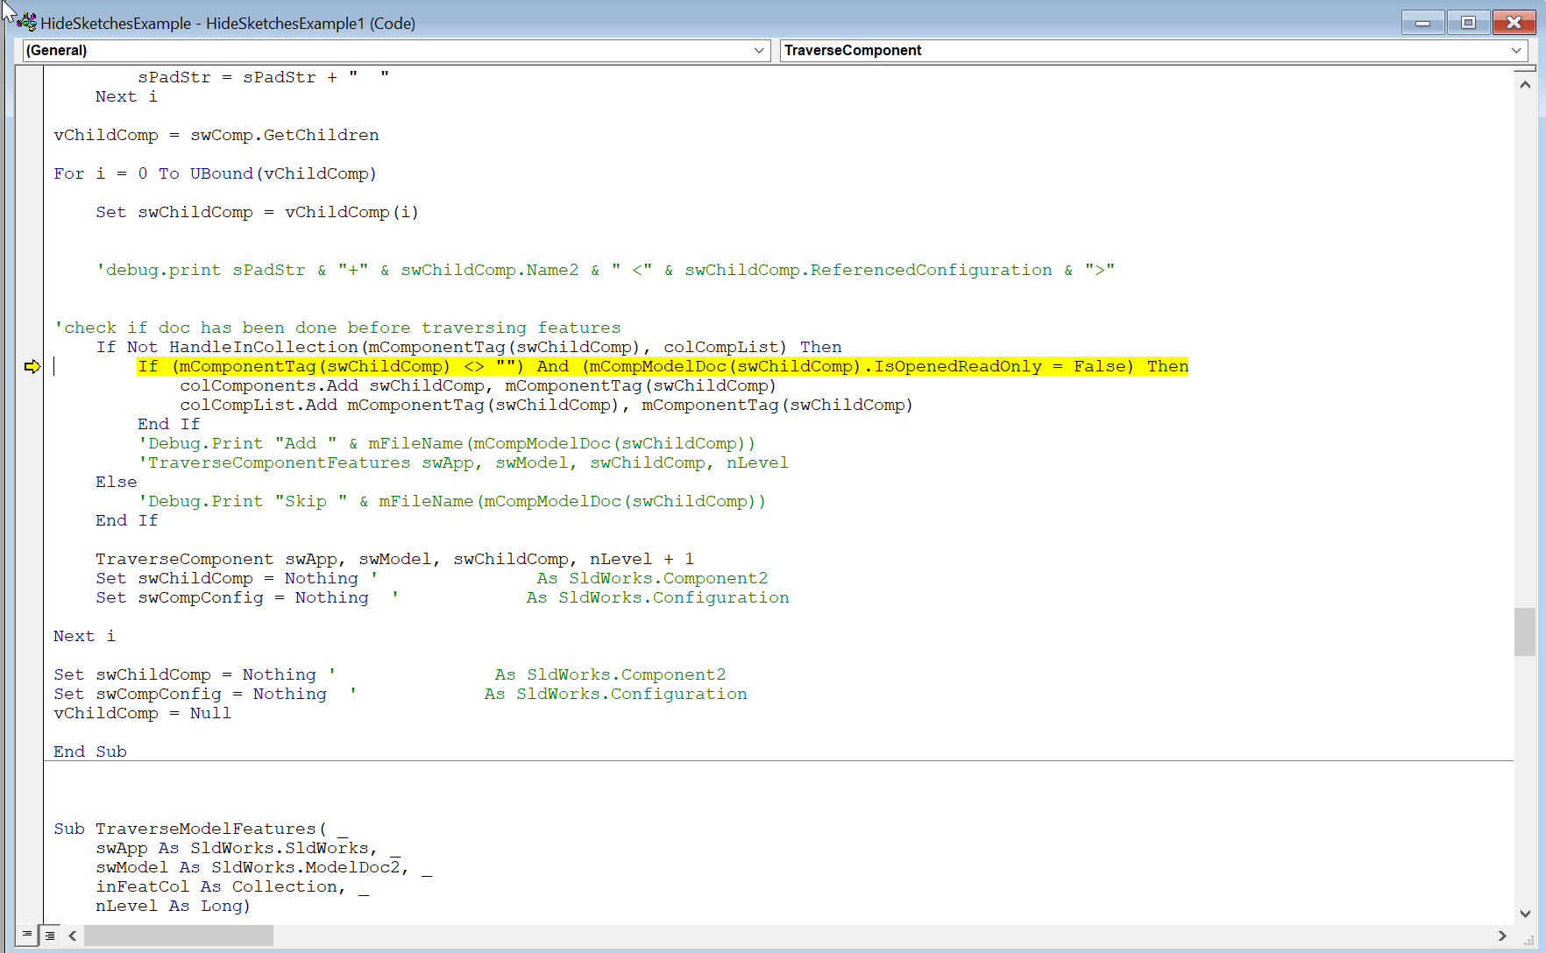Click the vertical scrollbar thumb
The width and height of the screenshot is (1546, 953).
tap(1525, 632)
